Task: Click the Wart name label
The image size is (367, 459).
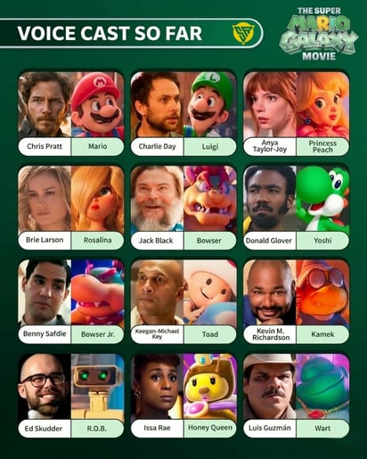Action: (322, 428)
